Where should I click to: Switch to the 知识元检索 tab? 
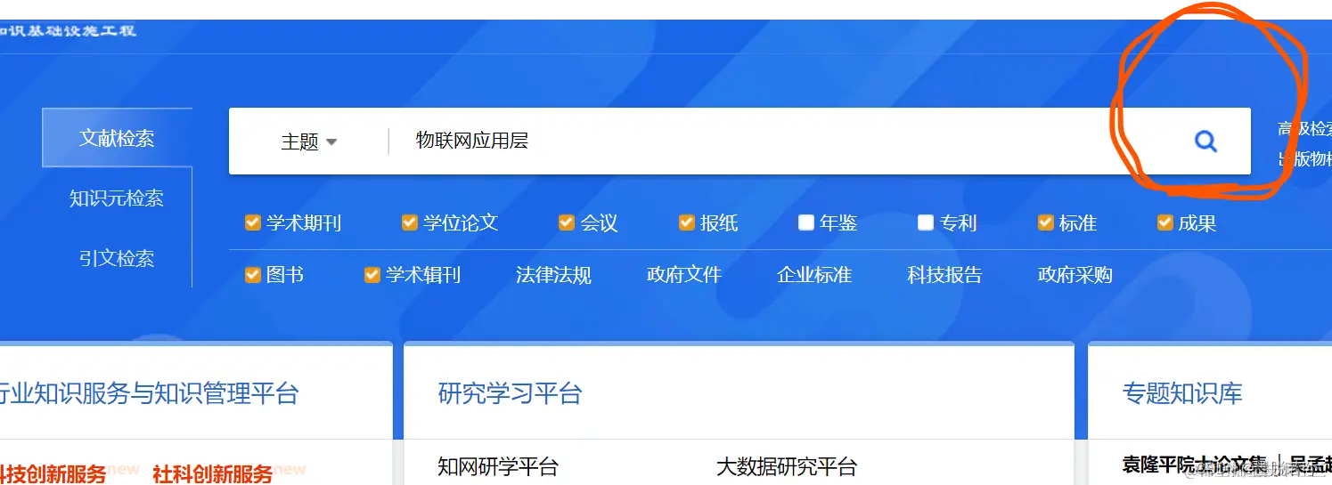pyautogui.click(x=117, y=198)
